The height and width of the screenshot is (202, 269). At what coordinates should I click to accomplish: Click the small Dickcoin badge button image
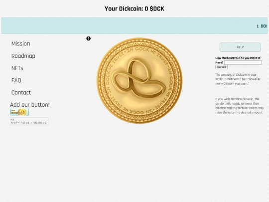point(19,112)
